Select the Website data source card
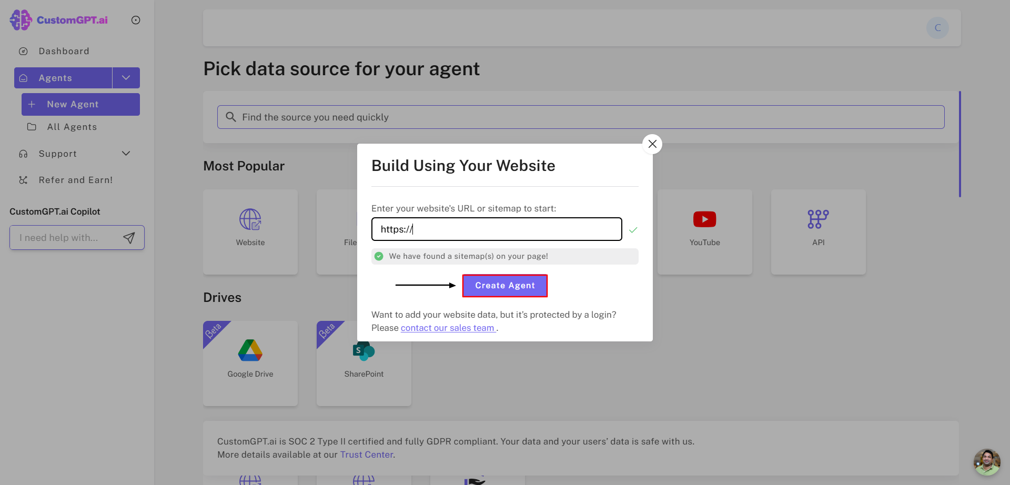The image size is (1010, 485). (x=250, y=232)
